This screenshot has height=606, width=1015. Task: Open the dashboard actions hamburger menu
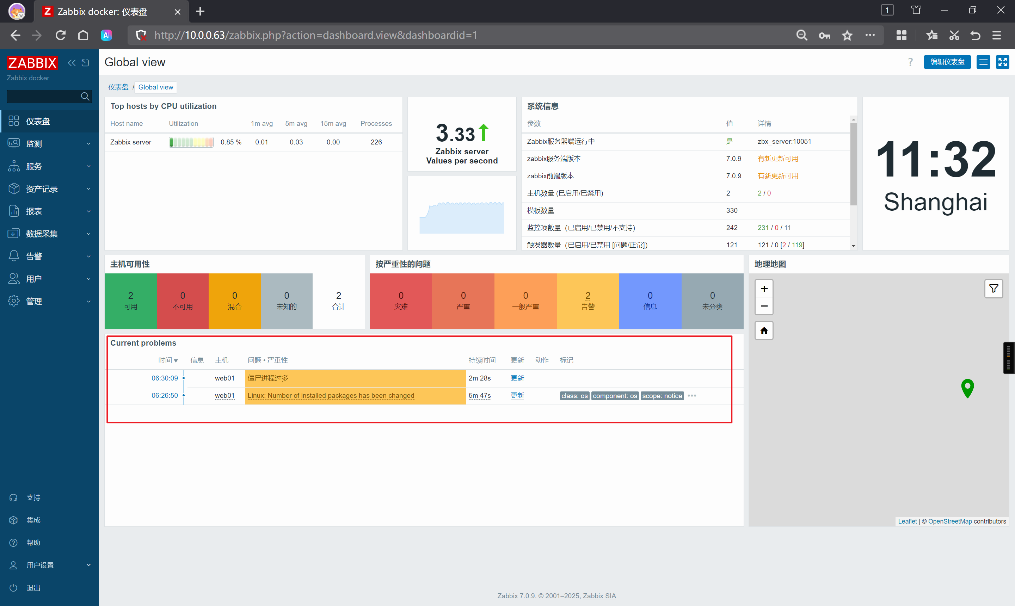coord(984,62)
